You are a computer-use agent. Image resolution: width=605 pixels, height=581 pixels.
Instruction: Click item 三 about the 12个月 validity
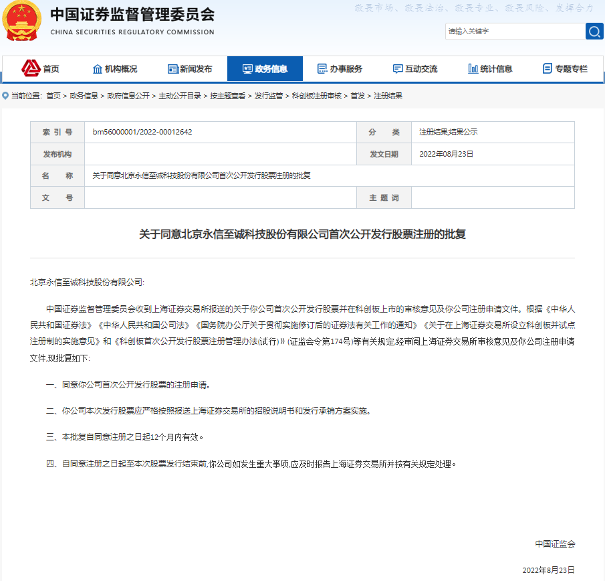click(x=124, y=437)
